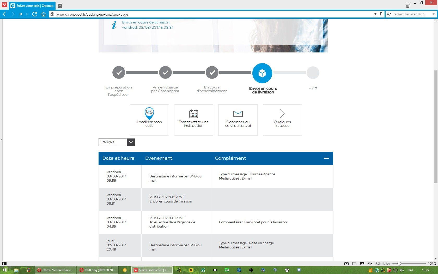Subscribe via S'abonner au suivi de l'envoi
The width and height of the screenshot is (438, 274).
[238, 120]
